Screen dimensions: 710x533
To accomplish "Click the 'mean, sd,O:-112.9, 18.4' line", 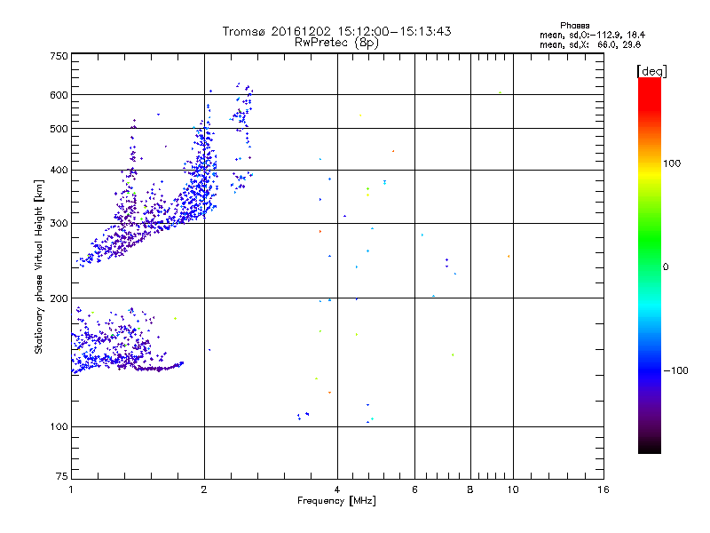I will pos(592,35).
